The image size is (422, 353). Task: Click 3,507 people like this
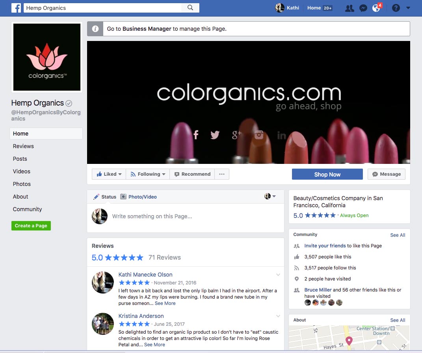[x=327, y=257]
